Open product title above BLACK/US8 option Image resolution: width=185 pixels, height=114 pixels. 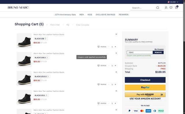point(49,35)
